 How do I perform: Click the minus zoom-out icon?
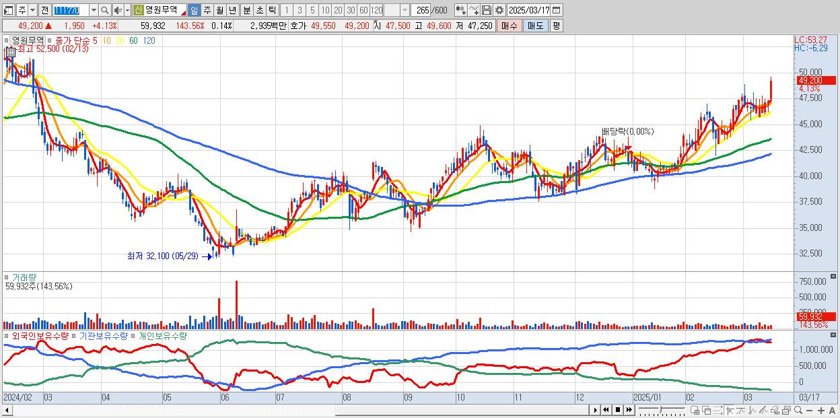[809, 411]
